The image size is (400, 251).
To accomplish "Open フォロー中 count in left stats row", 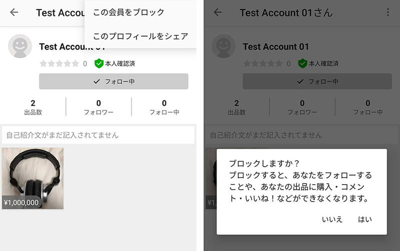I will point(164,107).
